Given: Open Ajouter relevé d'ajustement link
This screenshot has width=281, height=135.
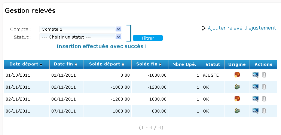Looking at the screenshot, I should pyautogui.click(x=242, y=28).
